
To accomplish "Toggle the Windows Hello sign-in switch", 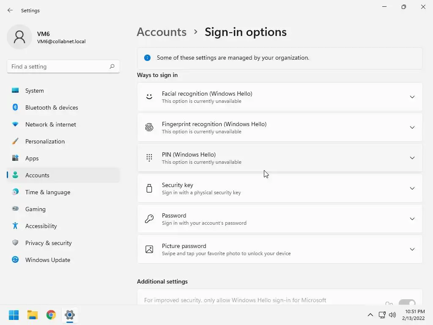I will tap(407, 303).
